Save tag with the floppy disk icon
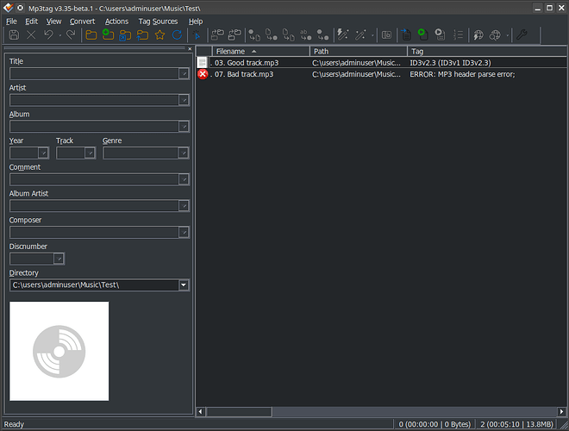 pos(14,35)
